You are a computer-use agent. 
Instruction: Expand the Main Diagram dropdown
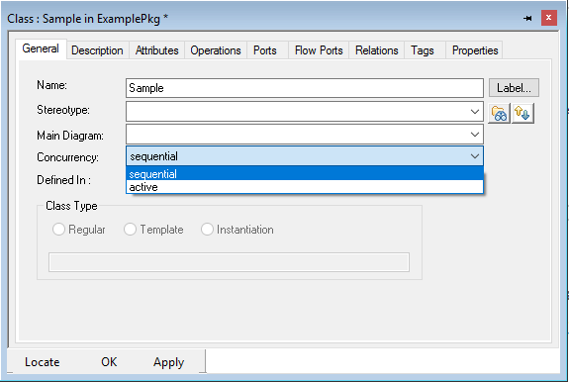[x=474, y=135]
